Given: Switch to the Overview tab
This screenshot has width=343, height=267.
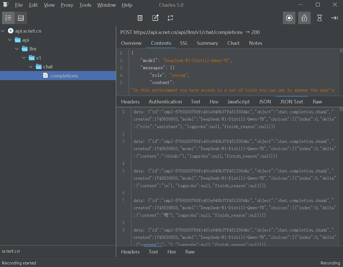Looking at the screenshot, I should tap(131, 43).
